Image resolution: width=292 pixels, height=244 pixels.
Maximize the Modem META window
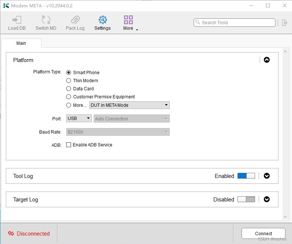coord(268,6)
